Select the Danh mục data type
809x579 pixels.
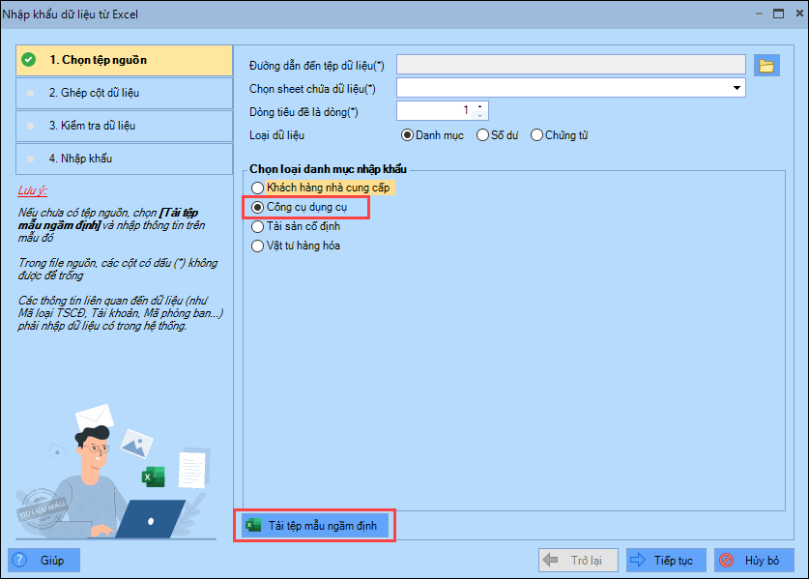click(432, 135)
